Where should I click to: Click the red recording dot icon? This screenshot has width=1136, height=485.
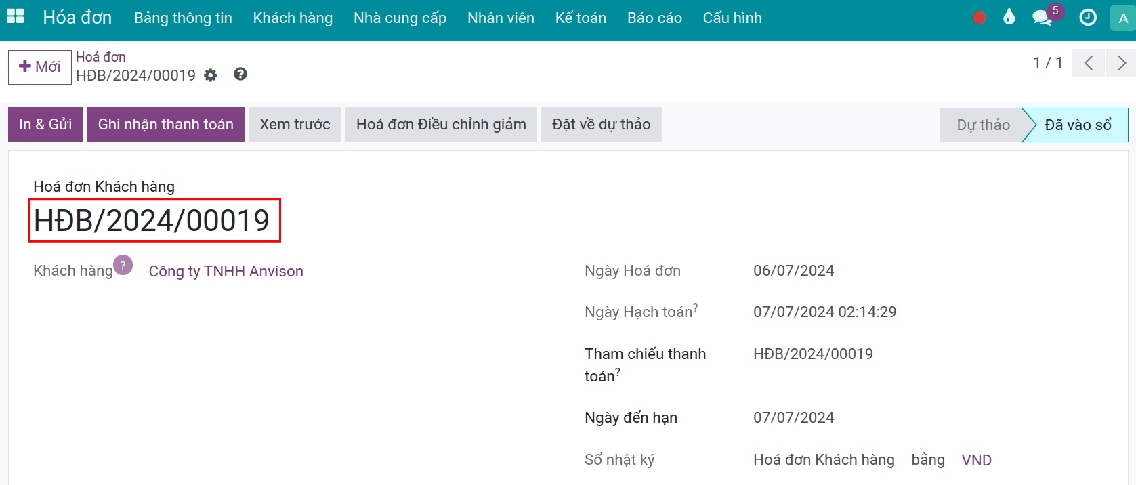(979, 18)
